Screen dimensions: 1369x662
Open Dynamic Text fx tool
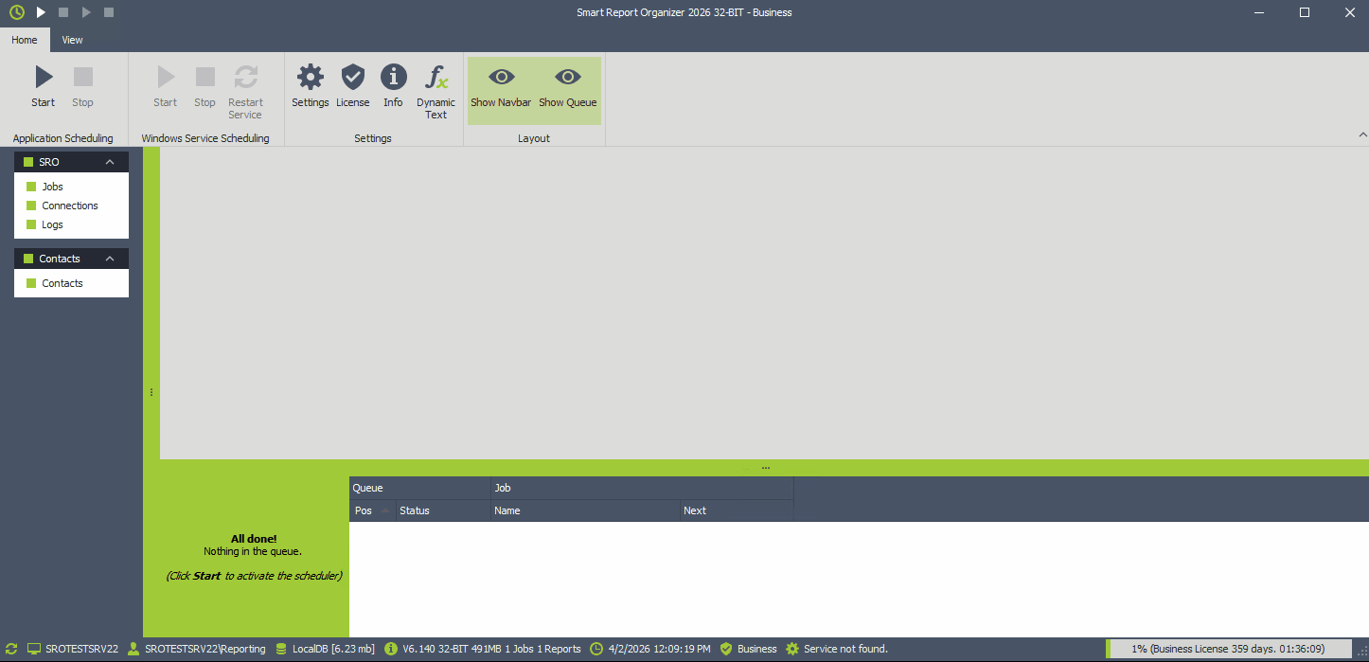tap(436, 92)
